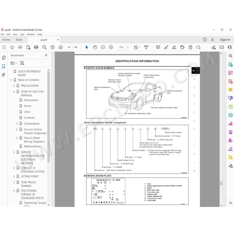
Task: Open Page Thumbnails panel icon
Action: (4, 58)
